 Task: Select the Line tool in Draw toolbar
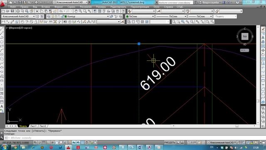tap(2, 29)
